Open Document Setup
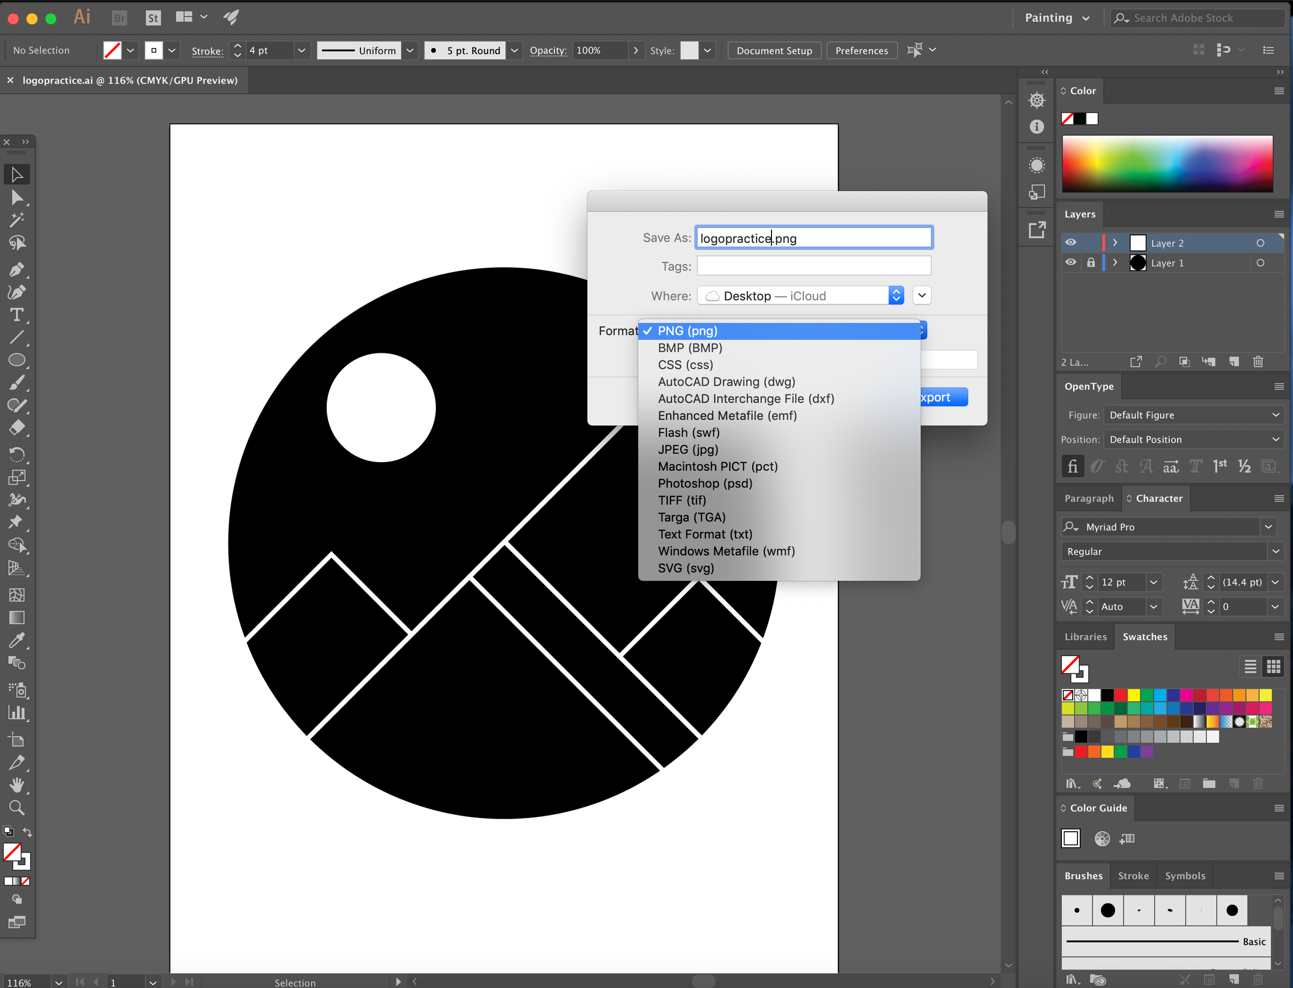Viewport: 1293px width, 988px height. [x=774, y=50]
